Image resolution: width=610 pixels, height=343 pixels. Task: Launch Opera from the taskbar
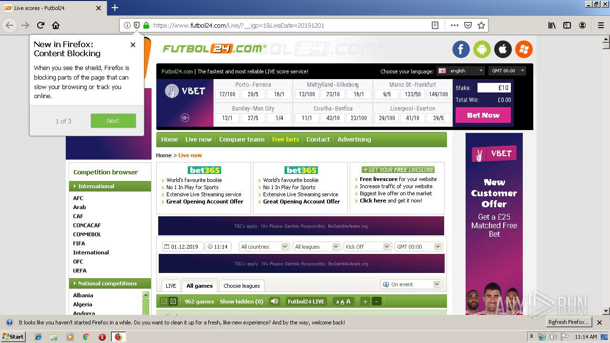click(102, 337)
